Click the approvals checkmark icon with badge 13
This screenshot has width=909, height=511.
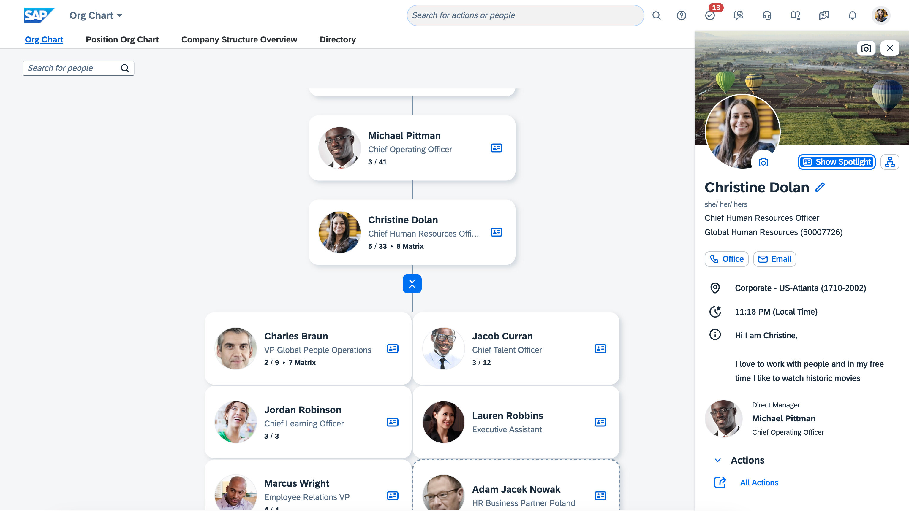click(710, 15)
